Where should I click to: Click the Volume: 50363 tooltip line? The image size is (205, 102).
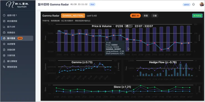[x=112, y=47]
